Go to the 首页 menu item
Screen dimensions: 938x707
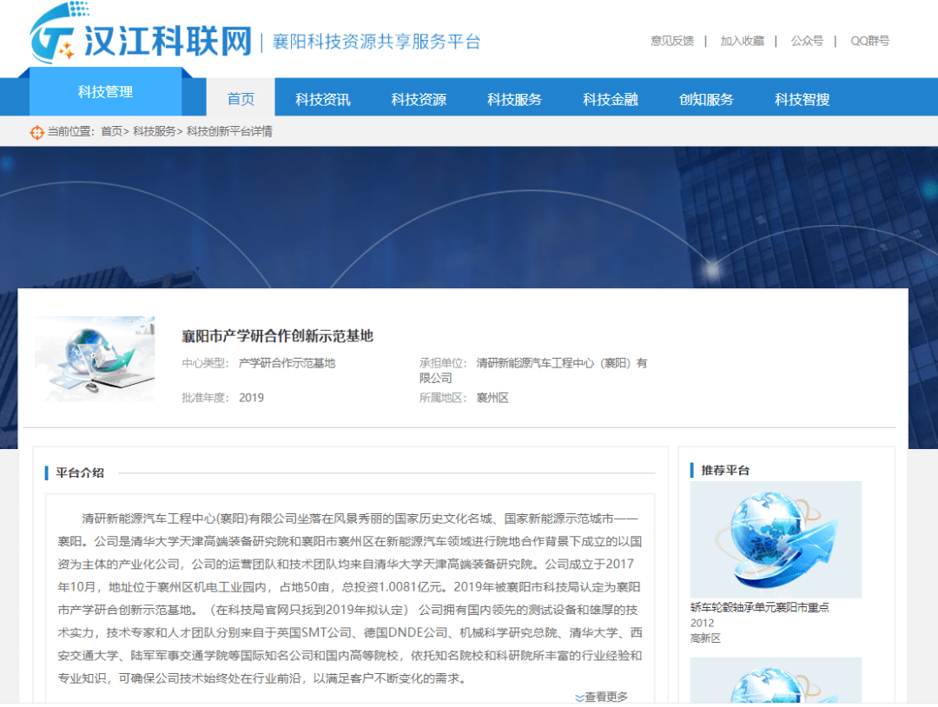pyautogui.click(x=241, y=99)
